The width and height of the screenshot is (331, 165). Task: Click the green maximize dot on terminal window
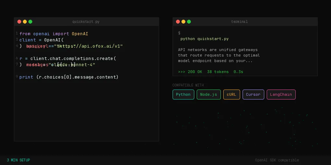point(189,22)
